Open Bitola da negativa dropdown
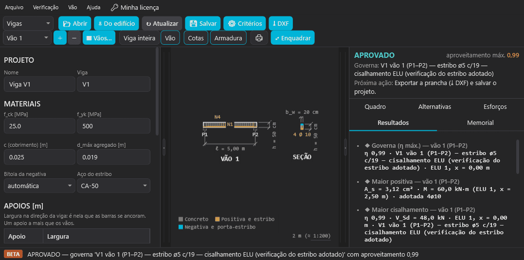The height and width of the screenshot is (260, 524). click(x=39, y=186)
